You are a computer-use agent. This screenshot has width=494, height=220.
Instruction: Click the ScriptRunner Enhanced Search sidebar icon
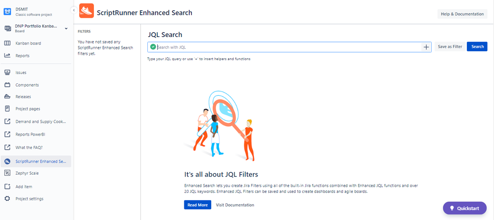[x=7, y=161]
